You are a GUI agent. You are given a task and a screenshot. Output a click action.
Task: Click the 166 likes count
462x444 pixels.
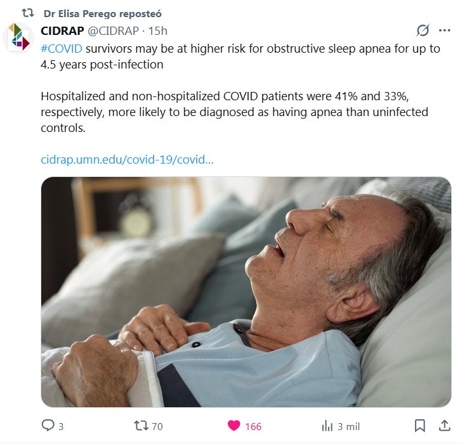[253, 426]
